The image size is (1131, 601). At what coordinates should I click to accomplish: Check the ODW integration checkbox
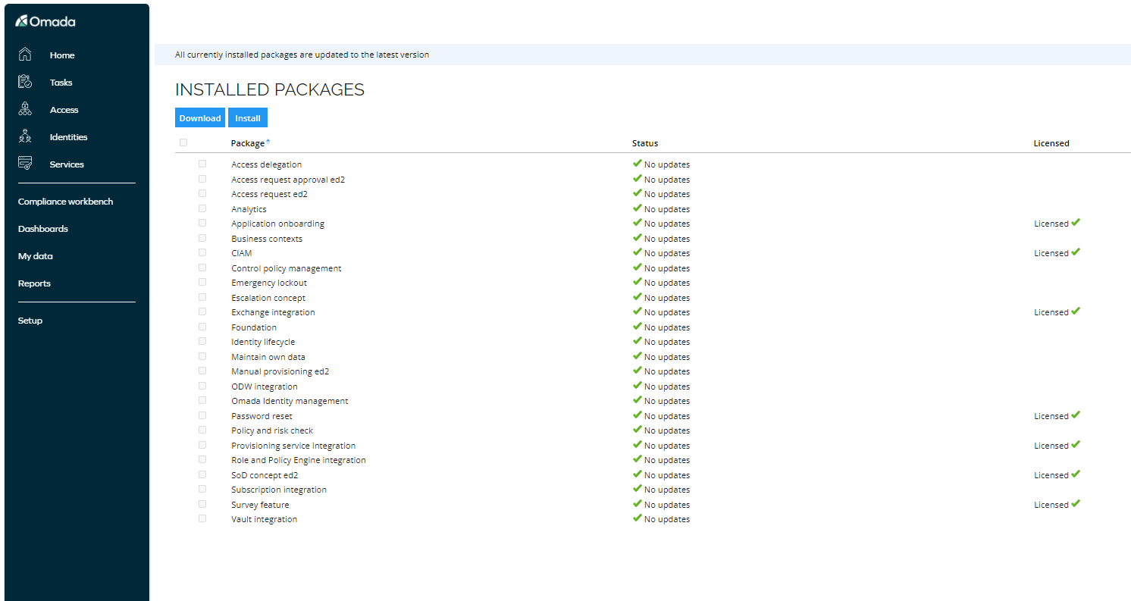tap(202, 386)
